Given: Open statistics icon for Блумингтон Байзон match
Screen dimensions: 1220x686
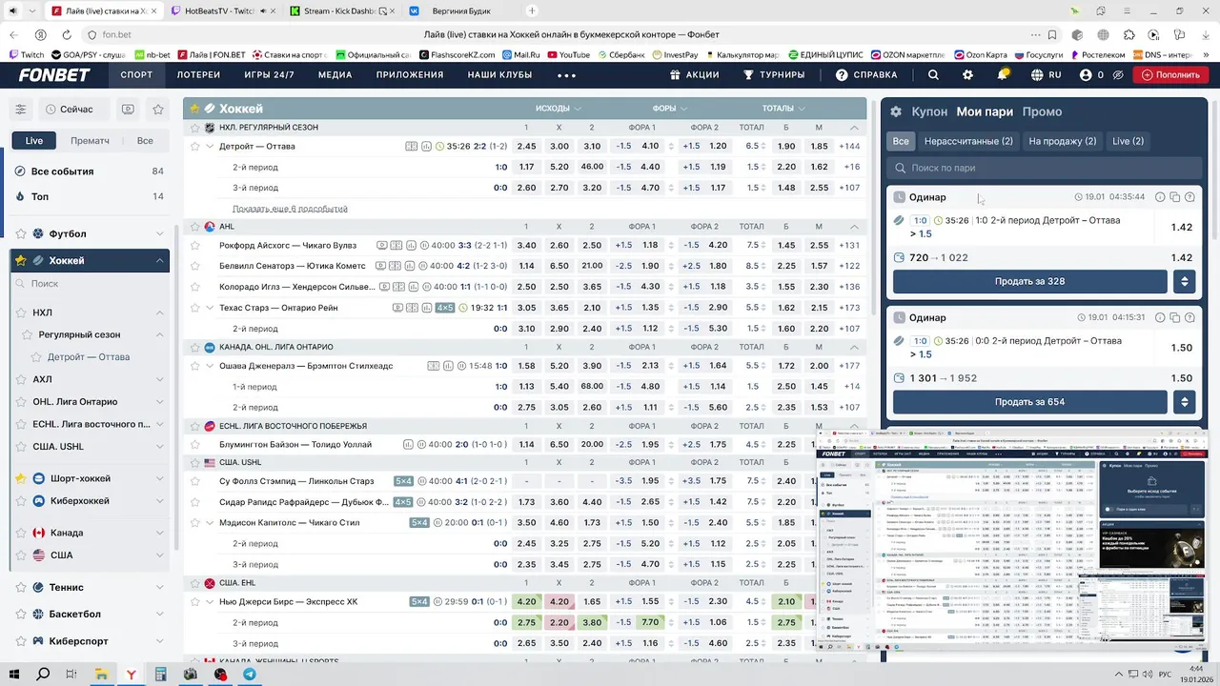Looking at the screenshot, I should coord(408,444).
